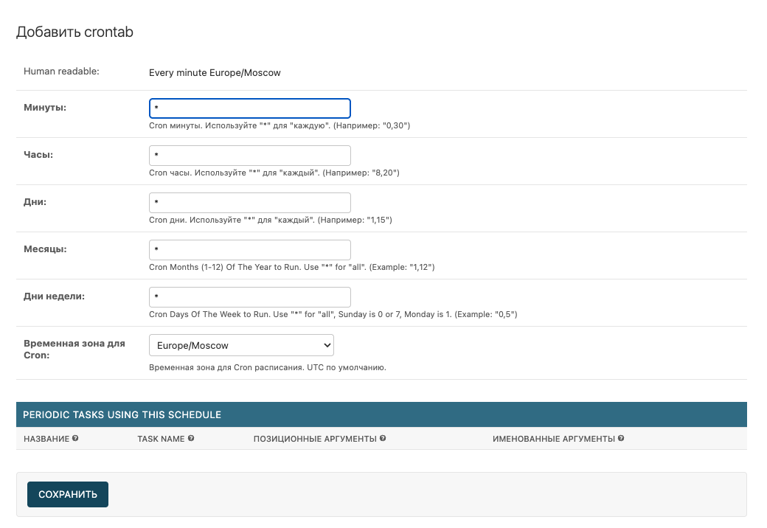This screenshot has width=767, height=528.
Task: Click the Месяцы input field
Action: coord(250,250)
